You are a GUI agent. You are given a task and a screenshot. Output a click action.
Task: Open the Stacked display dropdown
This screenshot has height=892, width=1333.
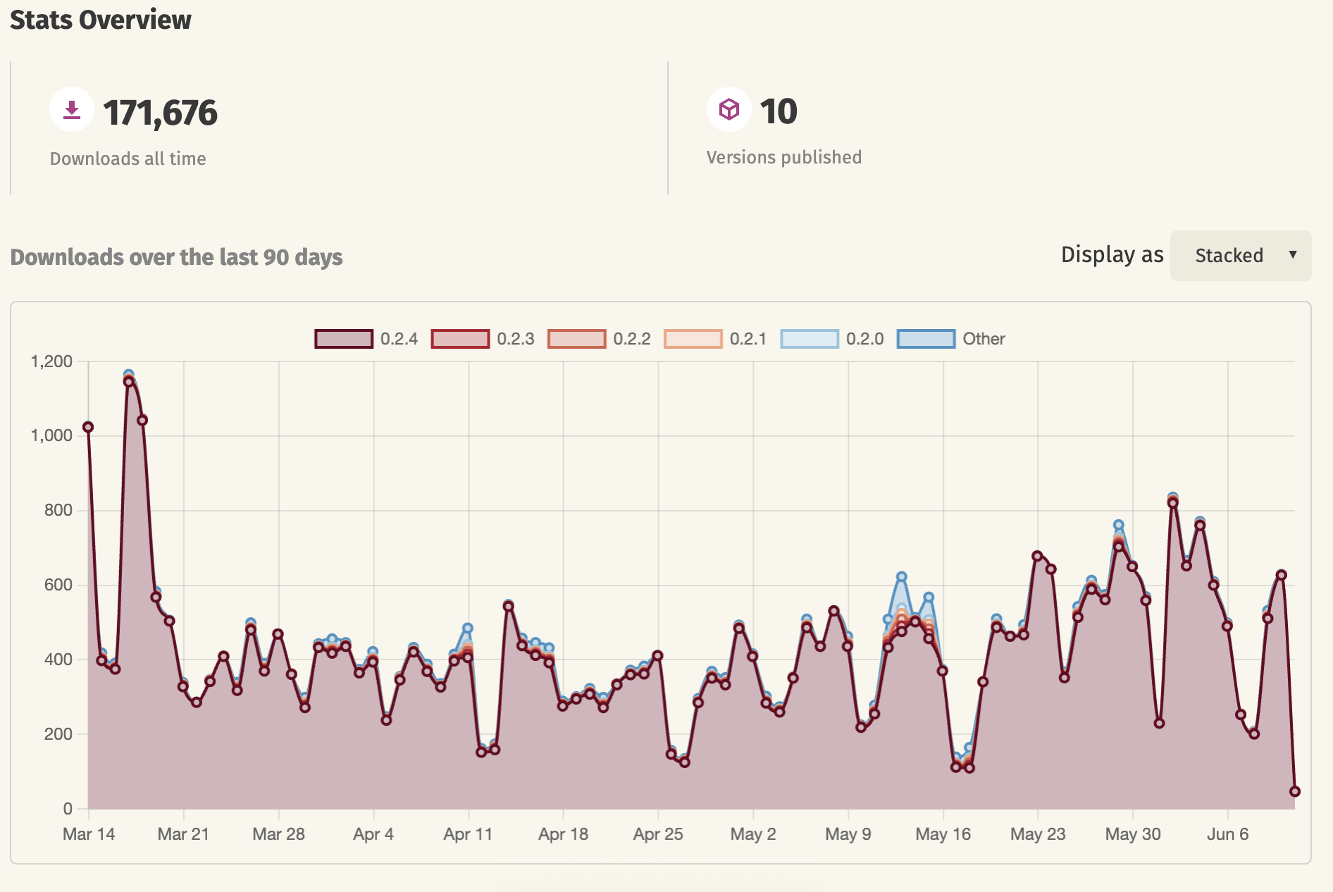(1239, 256)
